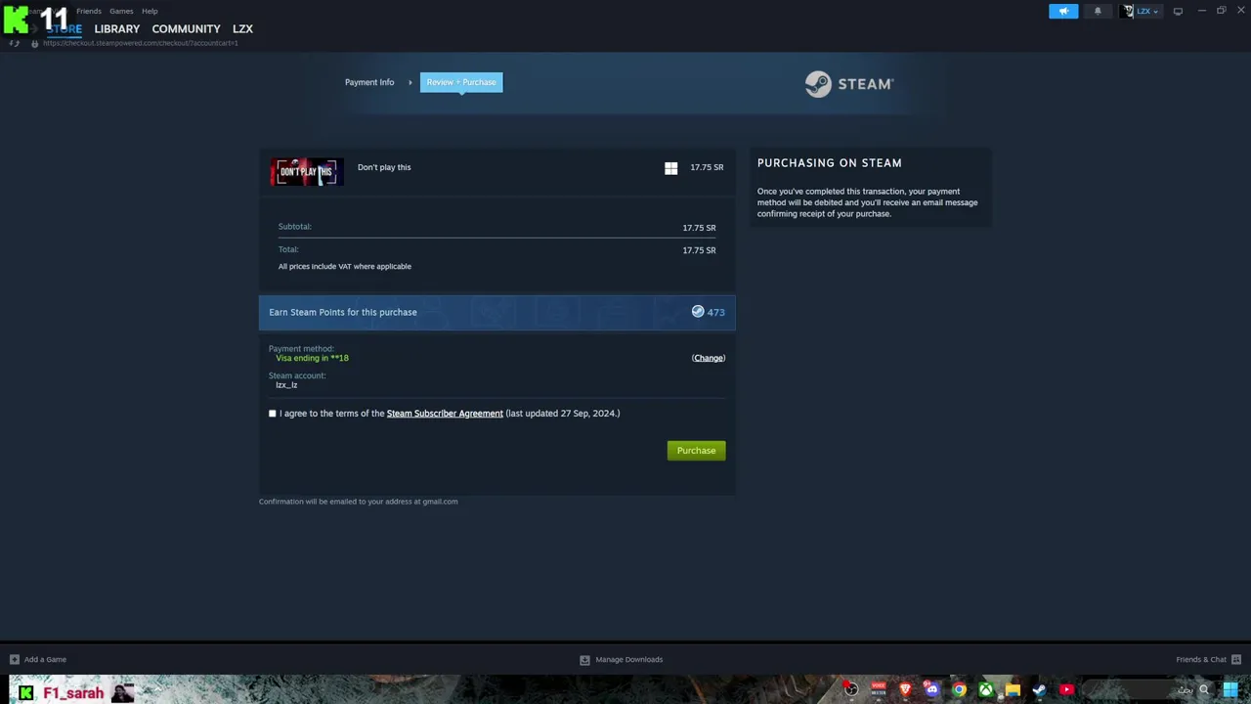Go to the COMMUNITY tab
The image size is (1251, 704).
pyautogui.click(x=186, y=29)
